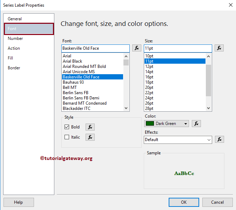Click the Help button
Image resolution: width=236 pixels, height=210 pixels.
point(19,202)
